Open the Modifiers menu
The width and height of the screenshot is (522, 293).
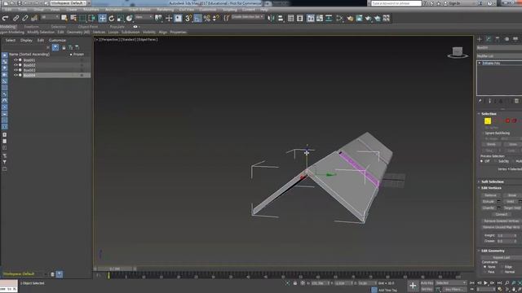pos(91,10)
